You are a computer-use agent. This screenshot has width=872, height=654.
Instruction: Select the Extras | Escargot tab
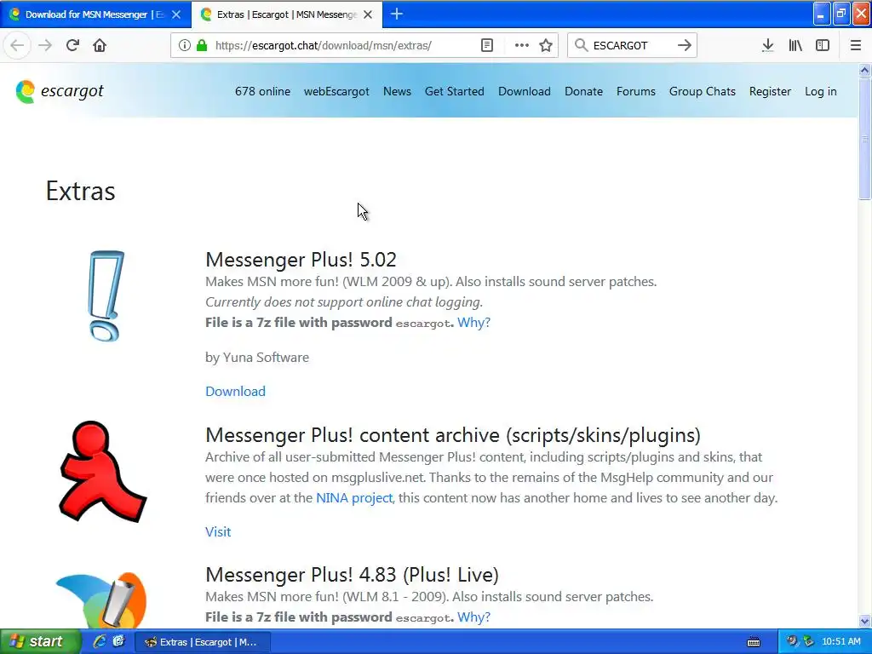tap(287, 14)
